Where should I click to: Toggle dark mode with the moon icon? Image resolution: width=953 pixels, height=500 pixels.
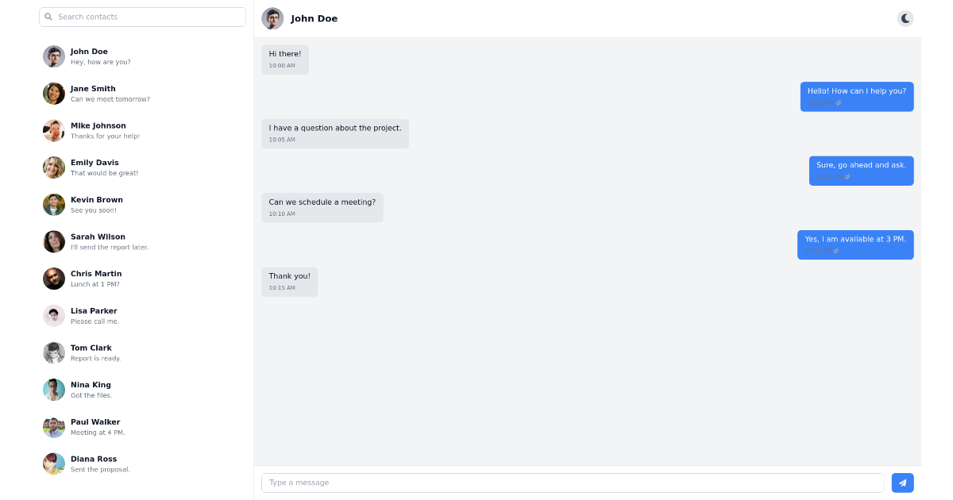tap(905, 18)
